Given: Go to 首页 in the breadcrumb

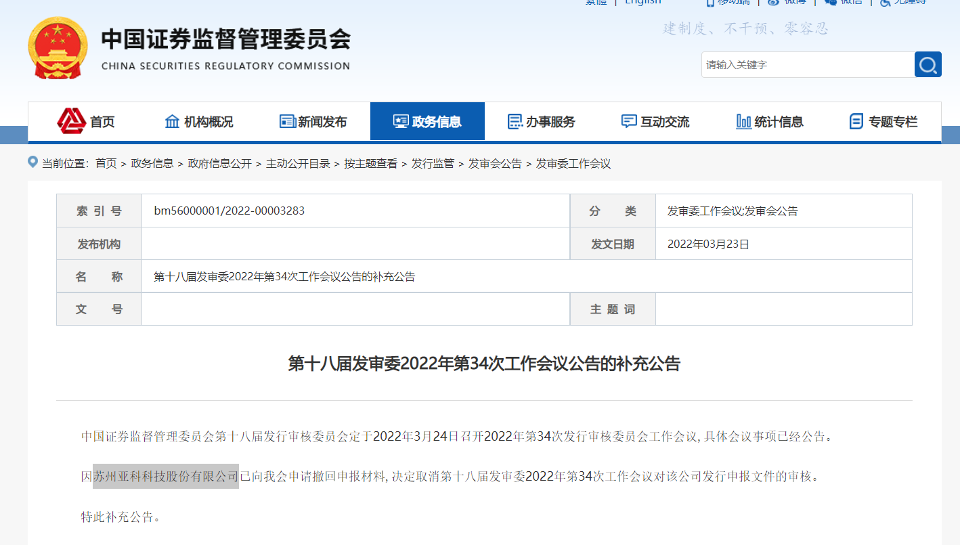Looking at the screenshot, I should [x=106, y=163].
